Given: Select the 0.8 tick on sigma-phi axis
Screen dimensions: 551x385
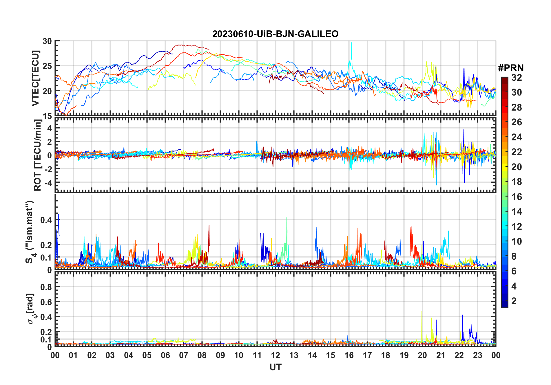Looking at the screenshot, I should [46, 287].
